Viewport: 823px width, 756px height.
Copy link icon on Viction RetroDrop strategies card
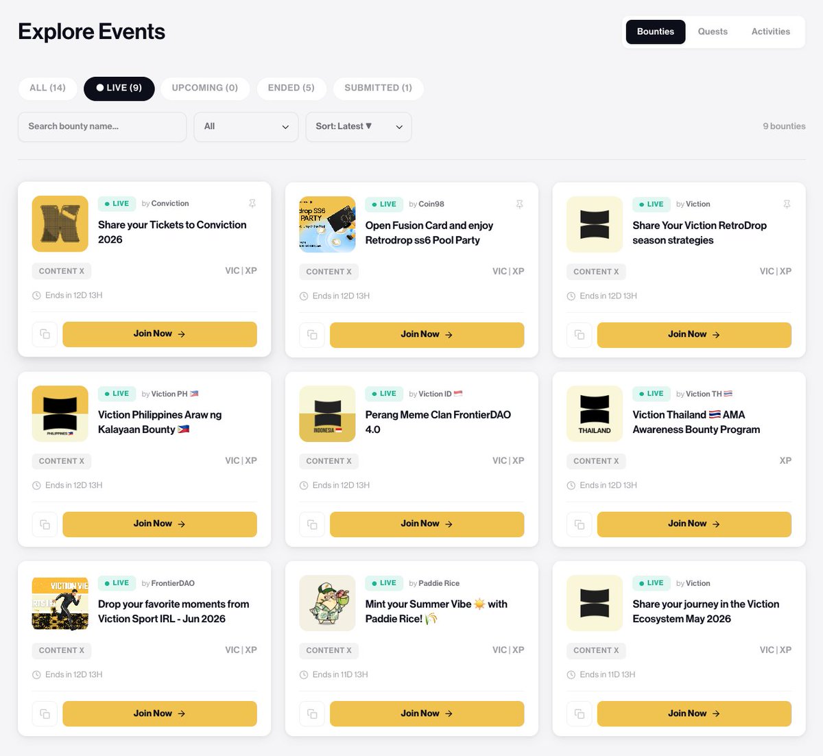pyautogui.click(x=580, y=335)
